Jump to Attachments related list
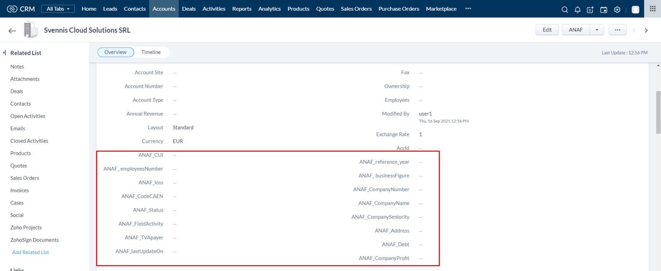The image size is (661, 271). click(25, 79)
